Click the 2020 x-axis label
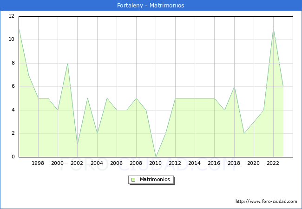The height and width of the screenshot is (209, 302). [253, 163]
